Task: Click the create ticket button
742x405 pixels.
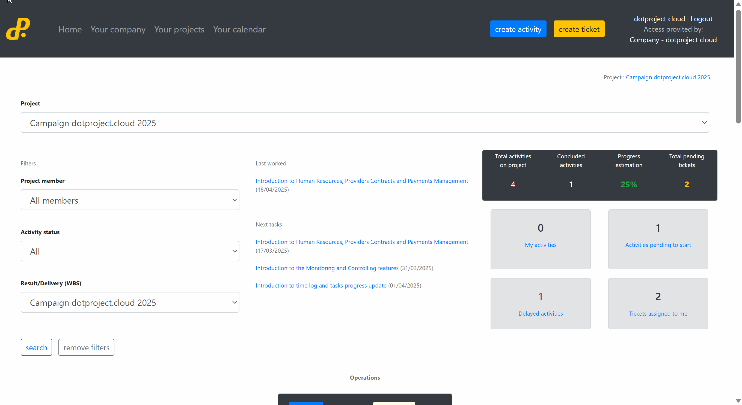Action: tap(579, 29)
